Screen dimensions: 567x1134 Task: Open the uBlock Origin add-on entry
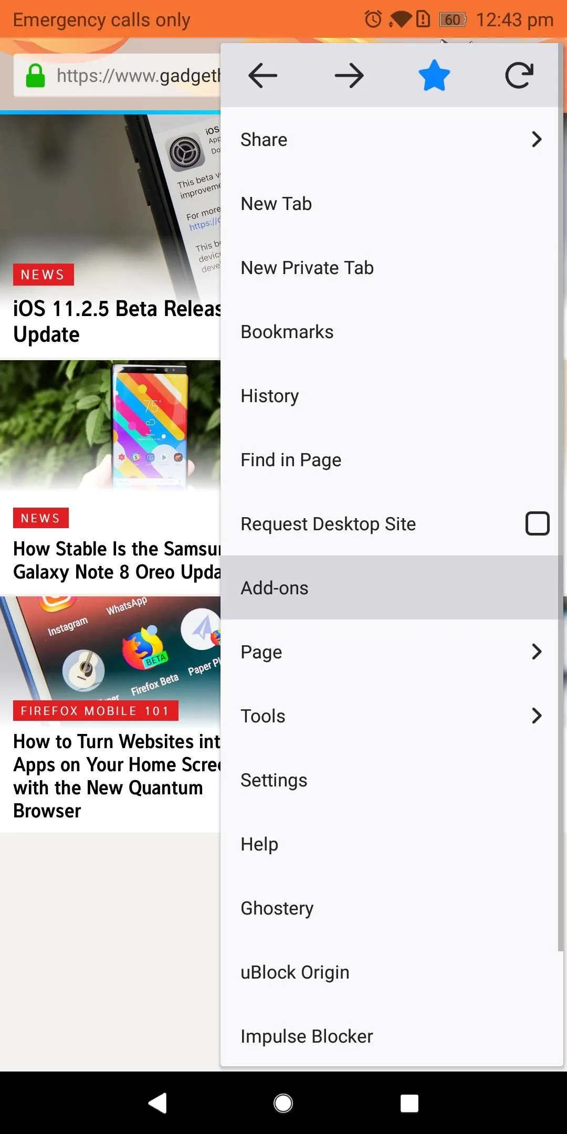(389, 972)
